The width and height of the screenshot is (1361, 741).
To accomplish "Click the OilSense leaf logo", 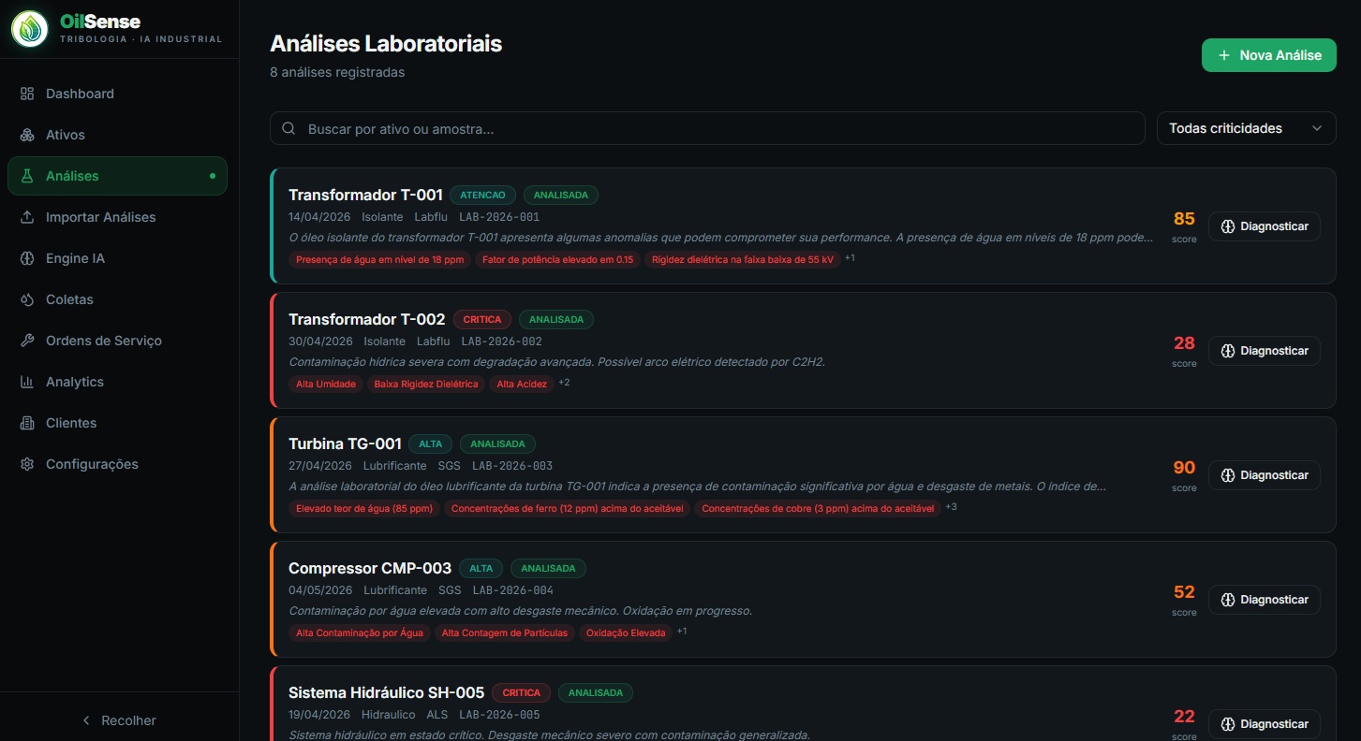I will pos(30,29).
